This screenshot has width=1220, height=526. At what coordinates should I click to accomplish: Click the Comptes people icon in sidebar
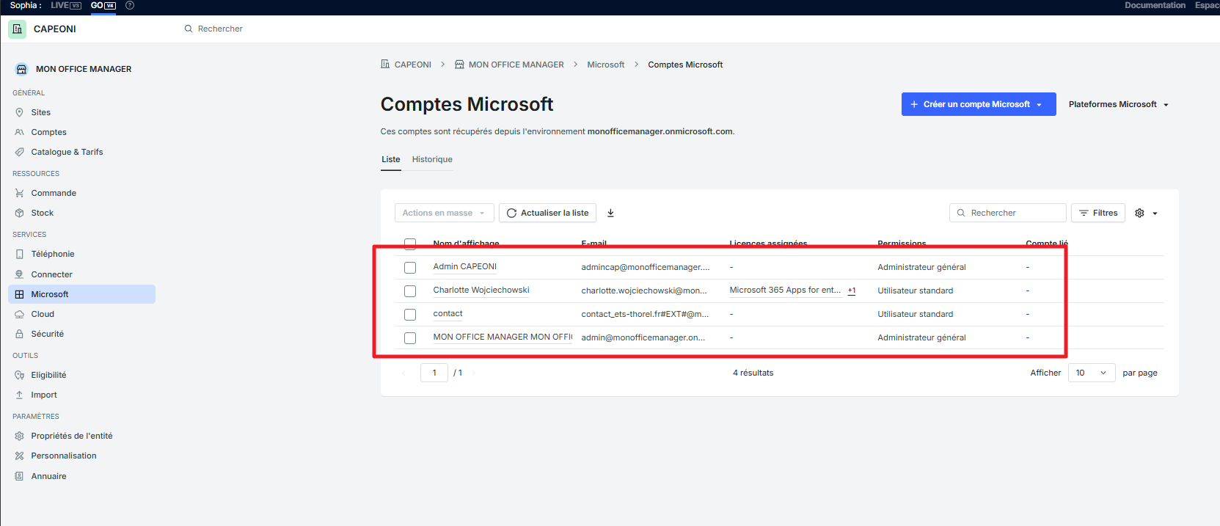pyautogui.click(x=20, y=132)
